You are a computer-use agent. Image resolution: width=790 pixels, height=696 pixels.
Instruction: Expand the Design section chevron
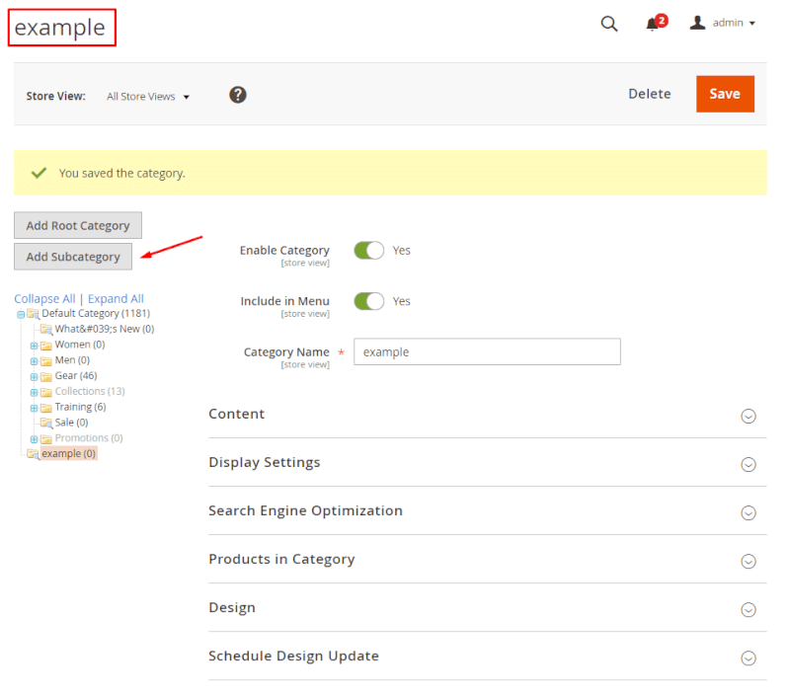click(x=748, y=609)
